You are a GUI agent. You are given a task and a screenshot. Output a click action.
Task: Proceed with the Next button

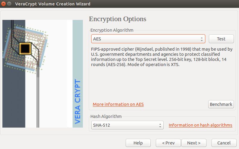194,143
